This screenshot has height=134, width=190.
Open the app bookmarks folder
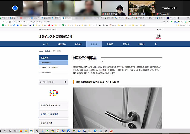pos(44,25)
